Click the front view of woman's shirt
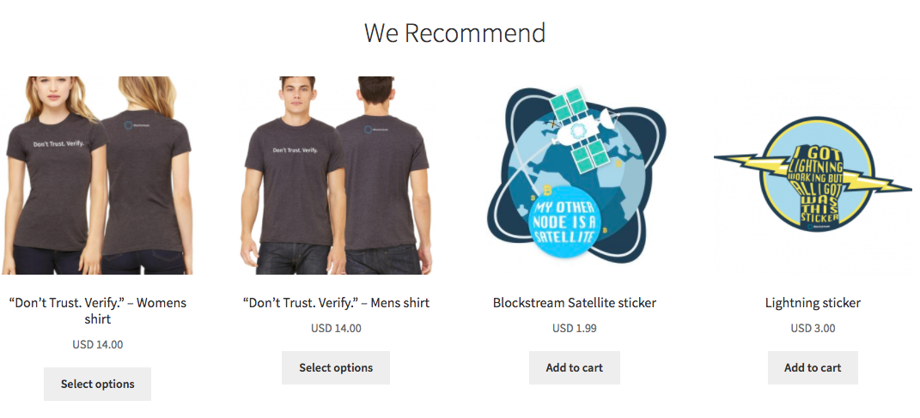The height and width of the screenshot is (418, 920). [52, 175]
